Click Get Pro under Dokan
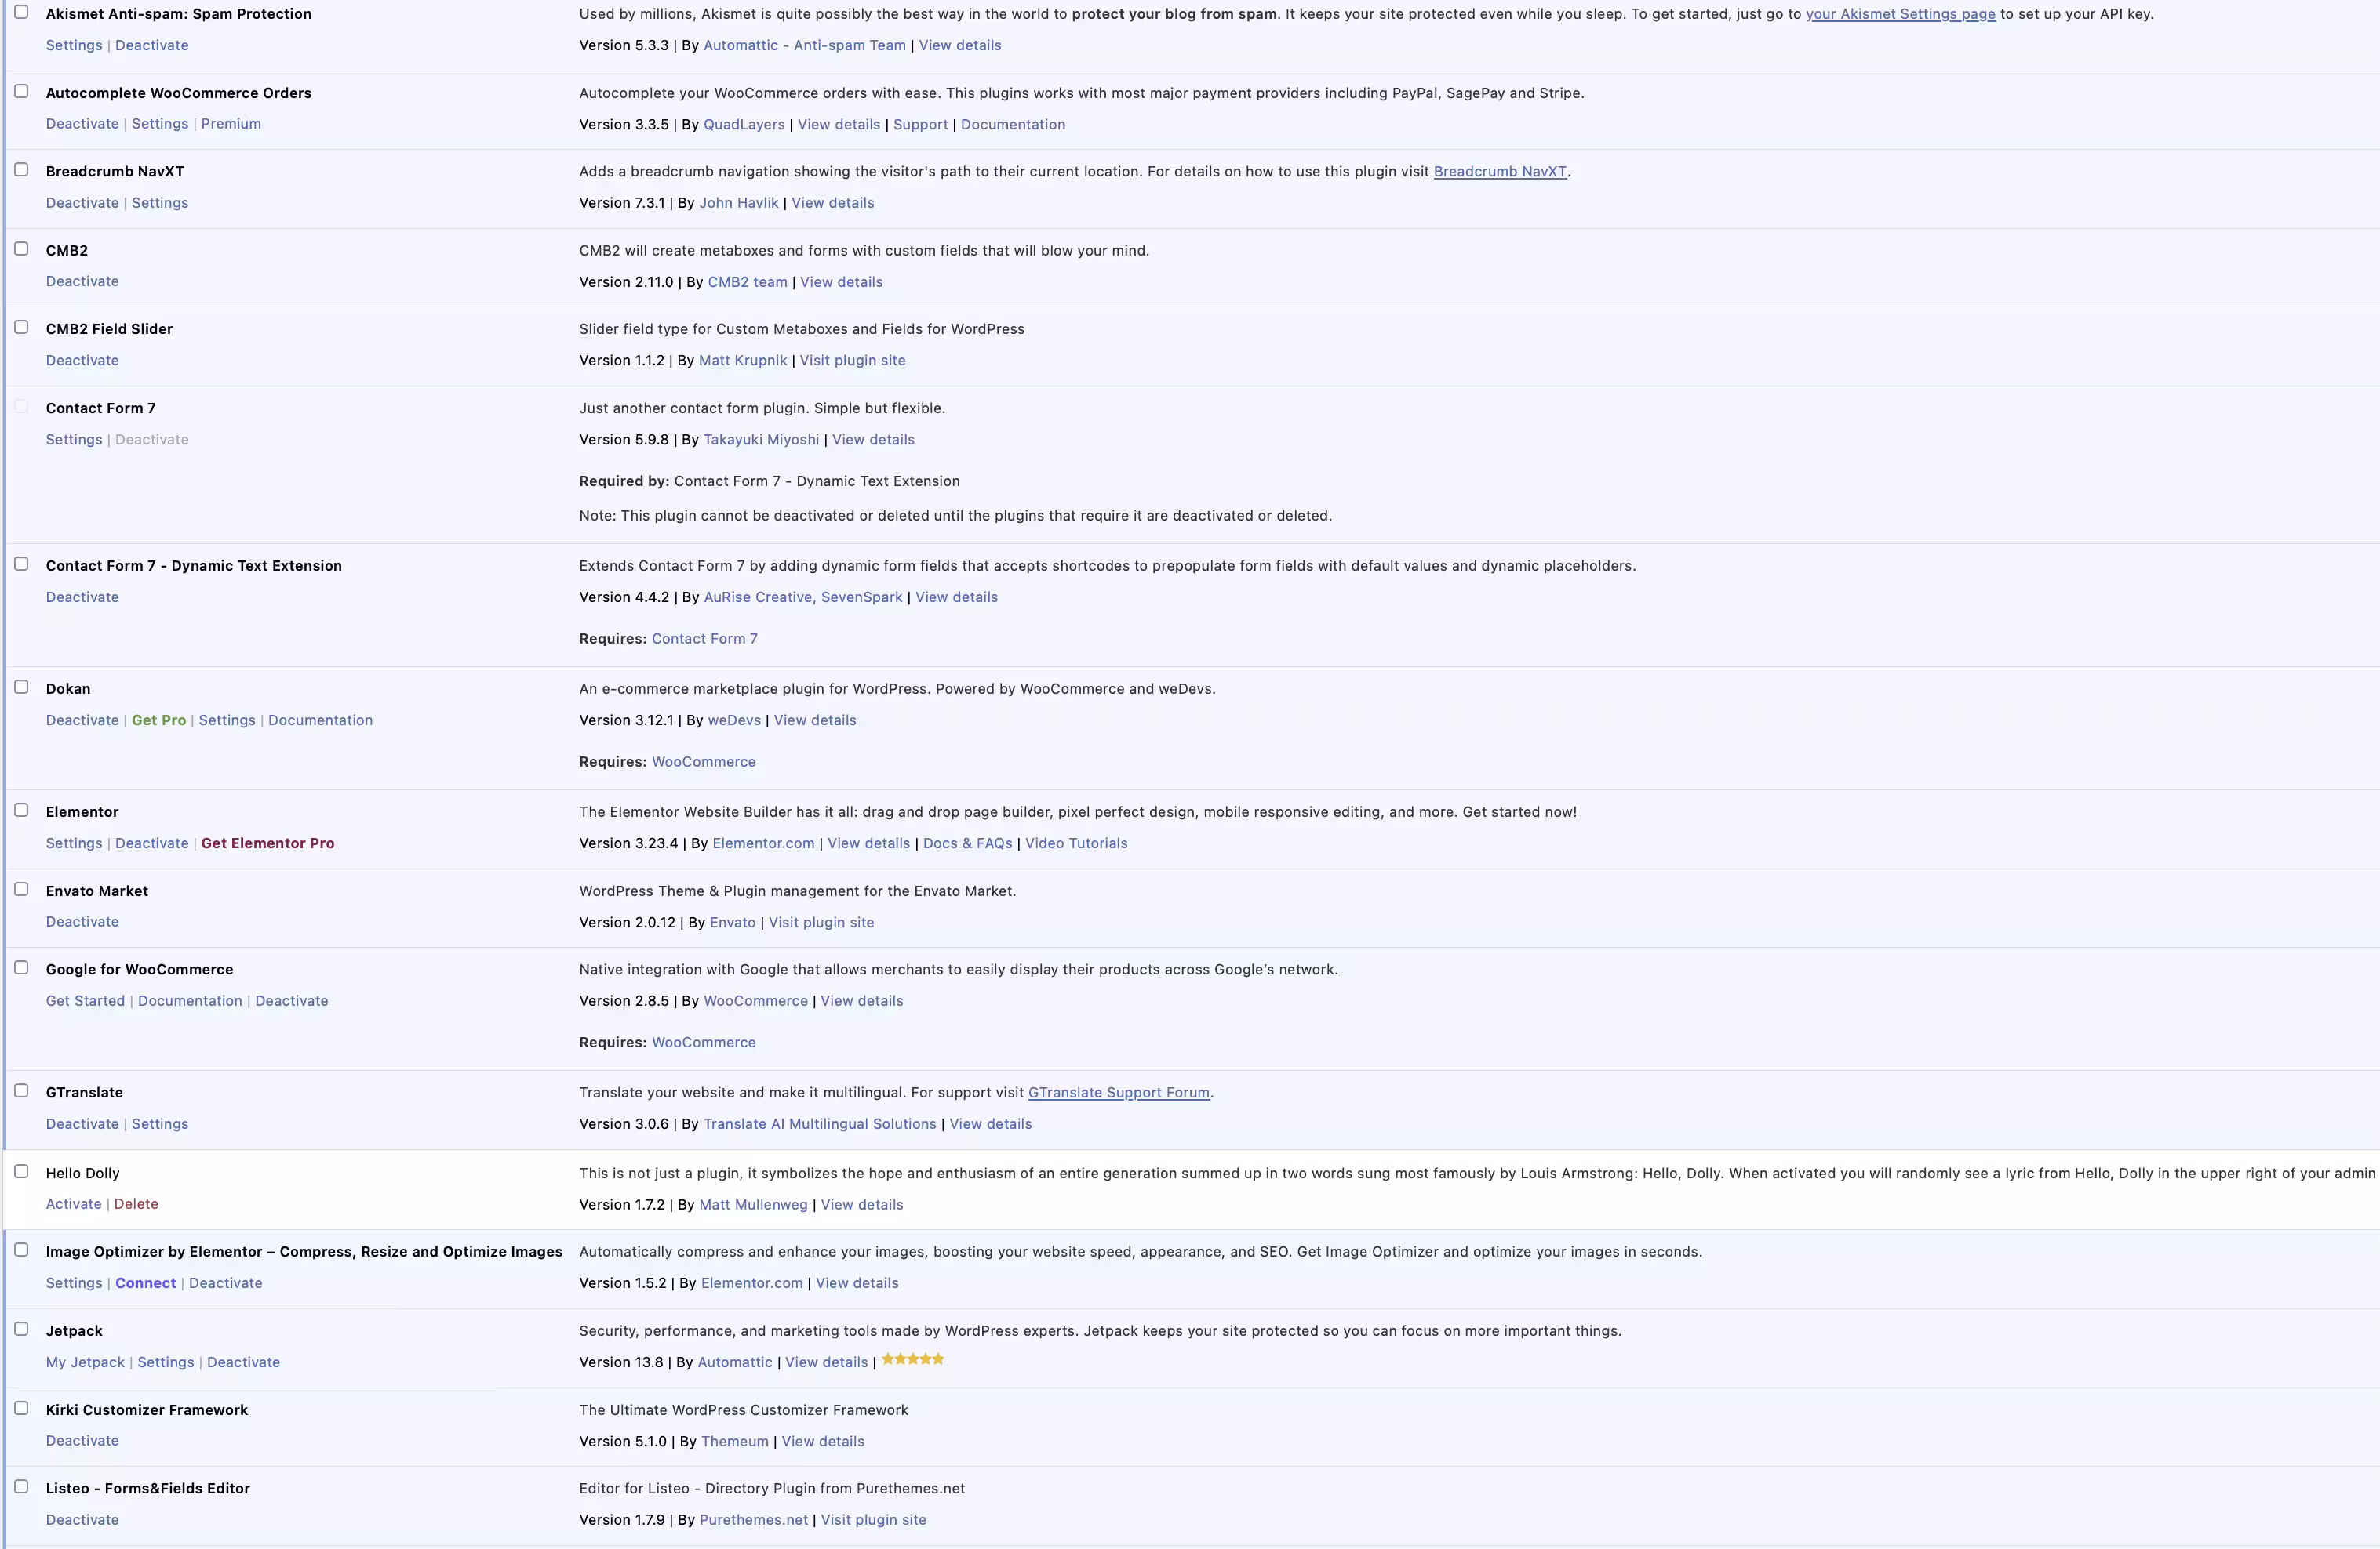 159,720
